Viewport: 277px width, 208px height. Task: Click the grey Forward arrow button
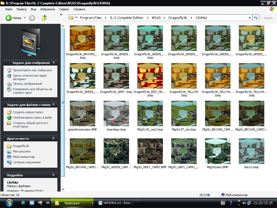click(x=32, y=18)
